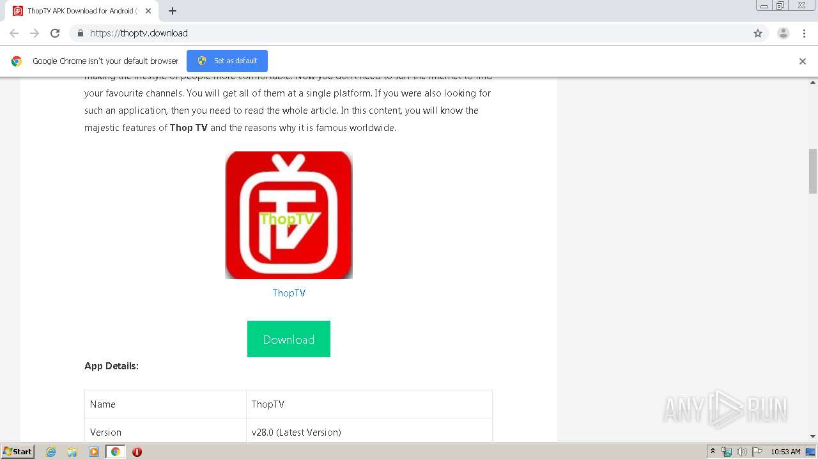The image size is (818, 460).
Task: Open the media player taskbar icon
Action: coord(94,452)
